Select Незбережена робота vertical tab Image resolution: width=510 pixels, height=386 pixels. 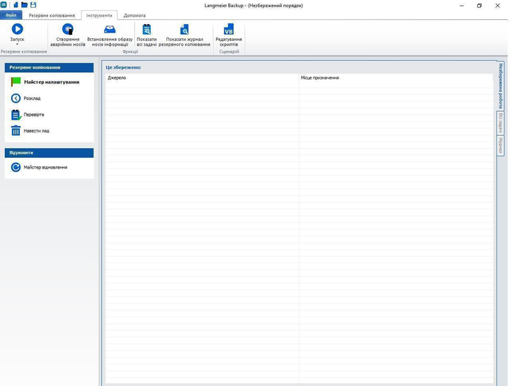501,86
